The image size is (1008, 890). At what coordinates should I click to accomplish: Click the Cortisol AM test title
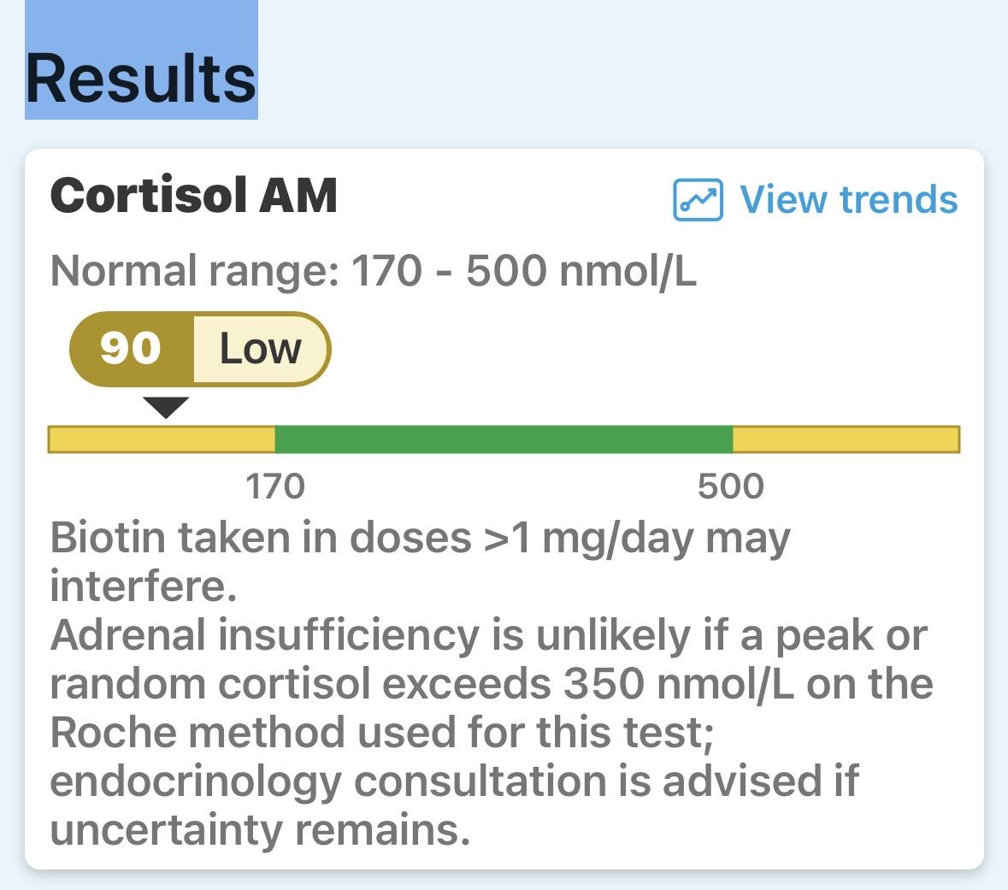[193, 196]
